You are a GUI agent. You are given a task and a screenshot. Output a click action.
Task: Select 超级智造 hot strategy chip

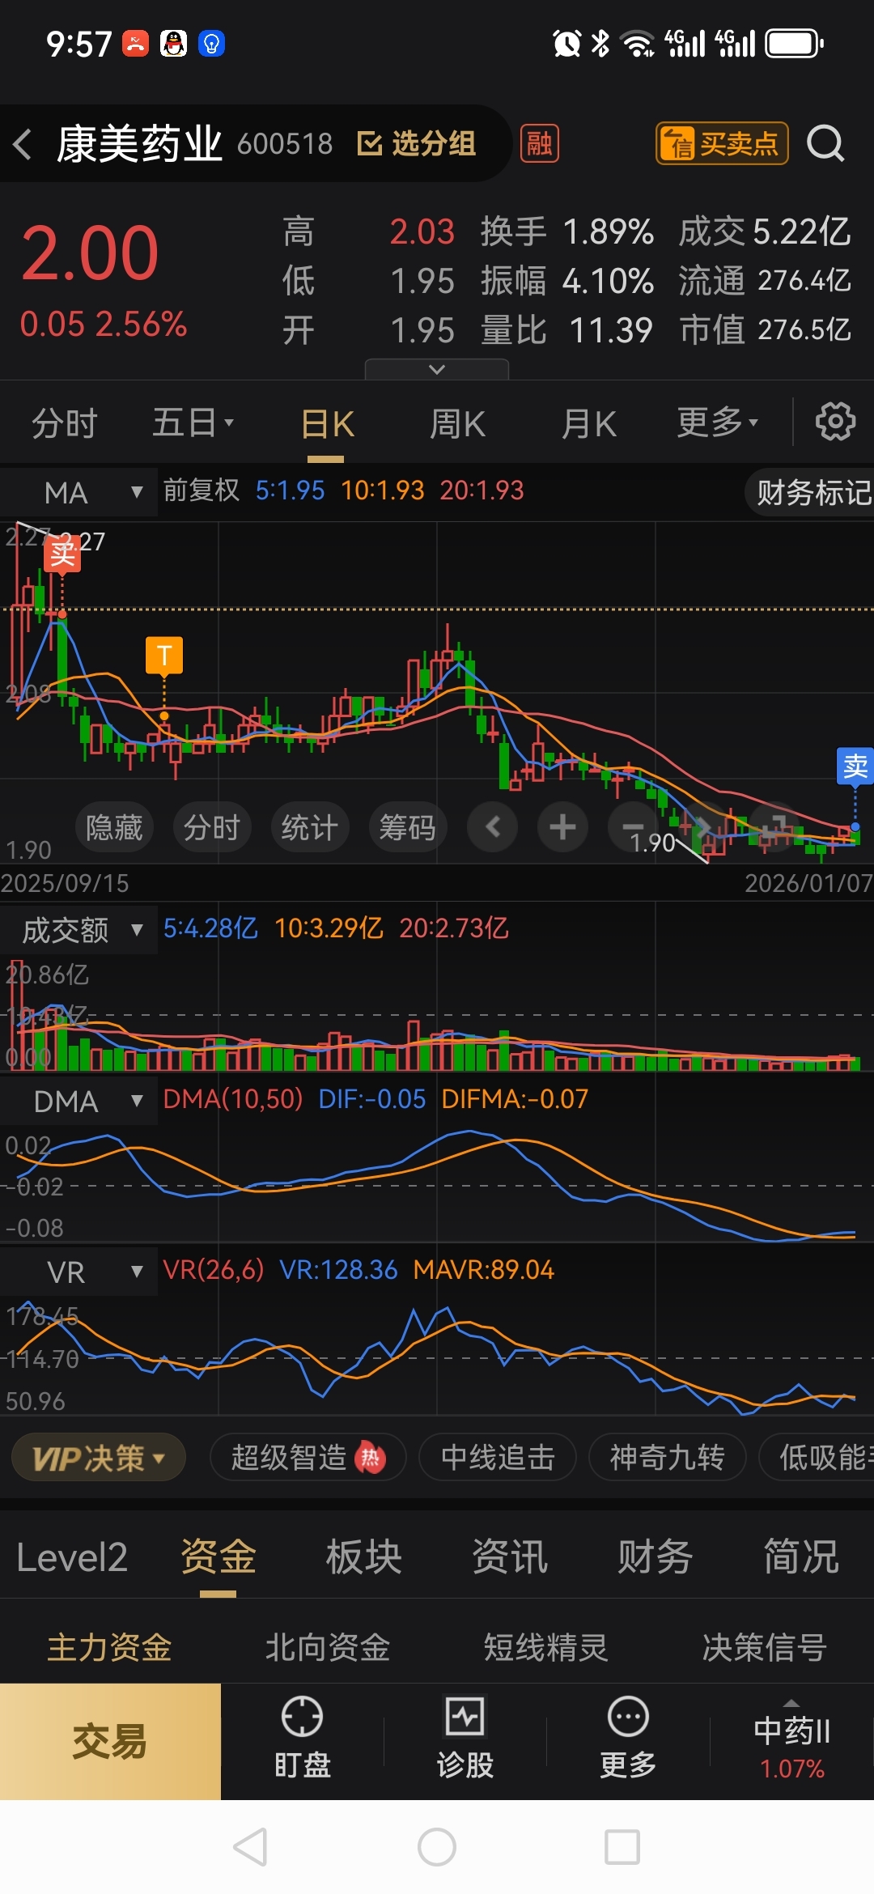tap(308, 1458)
